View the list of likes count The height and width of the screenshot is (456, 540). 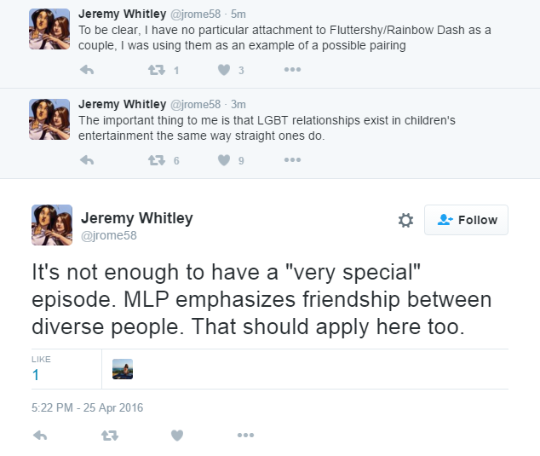pyautogui.click(x=36, y=374)
